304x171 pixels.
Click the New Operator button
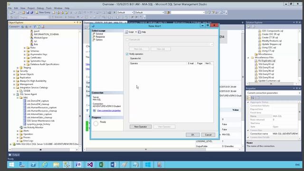pyautogui.click(x=141, y=127)
